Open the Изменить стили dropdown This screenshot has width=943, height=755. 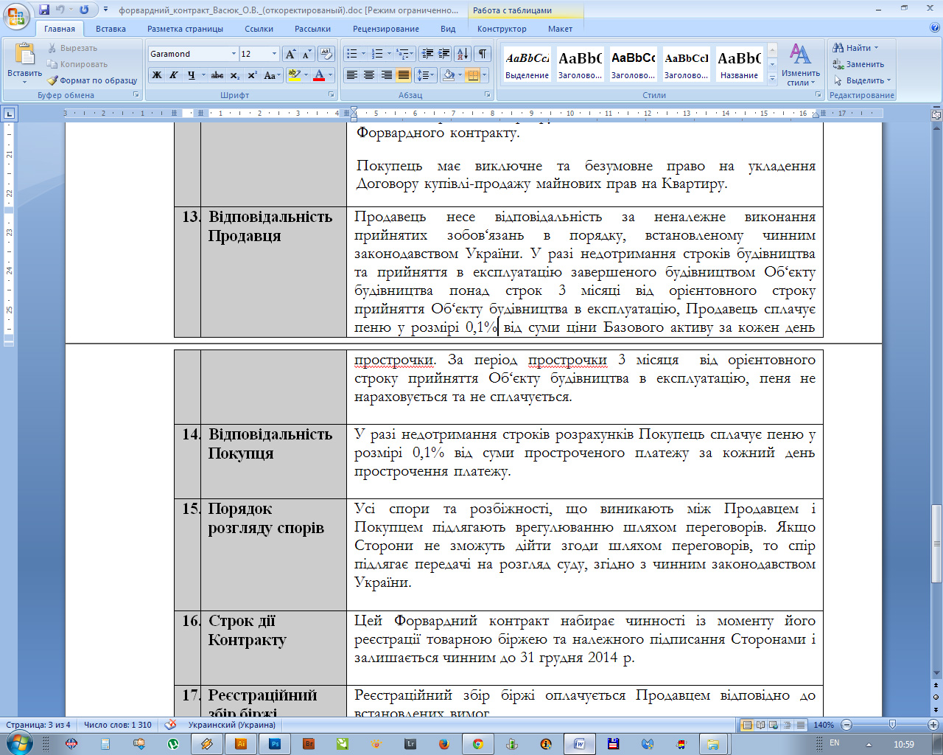tap(800, 65)
